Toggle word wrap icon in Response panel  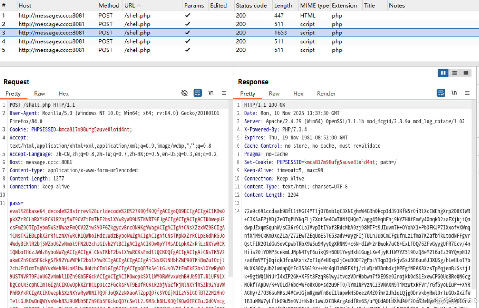click(441, 93)
